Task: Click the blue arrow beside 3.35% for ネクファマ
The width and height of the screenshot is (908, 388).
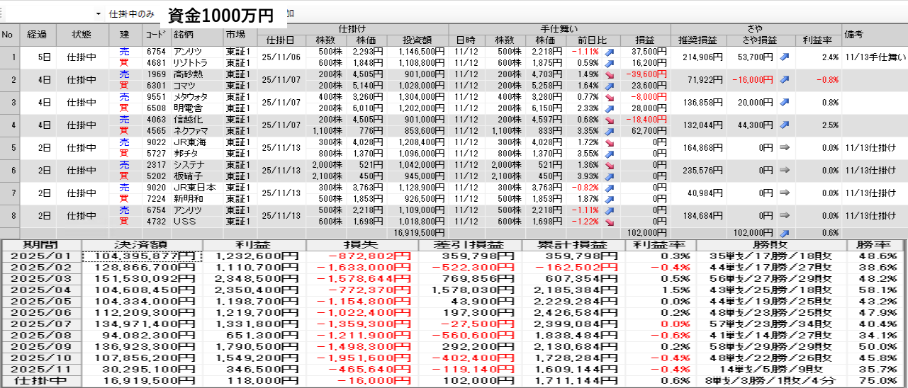Action: click(607, 131)
